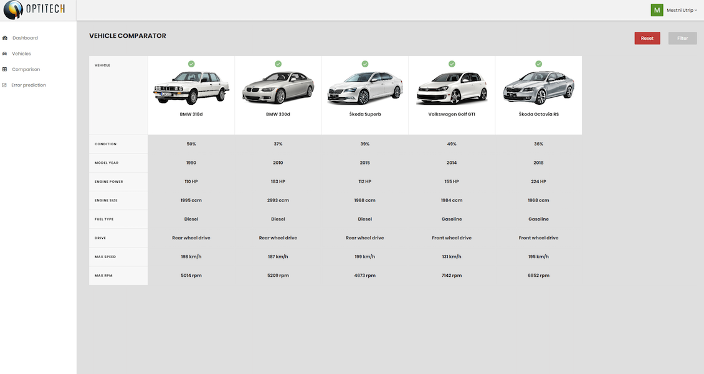Click the Vehicles car icon in sidebar
The height and width of the screenshot is (374, 704).
(4, 54)
